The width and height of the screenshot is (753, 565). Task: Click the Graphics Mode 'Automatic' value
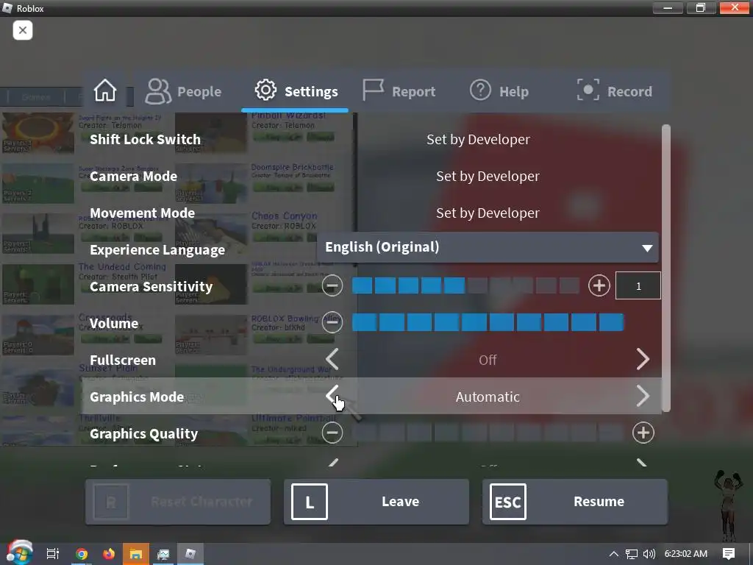pos(488,397)
